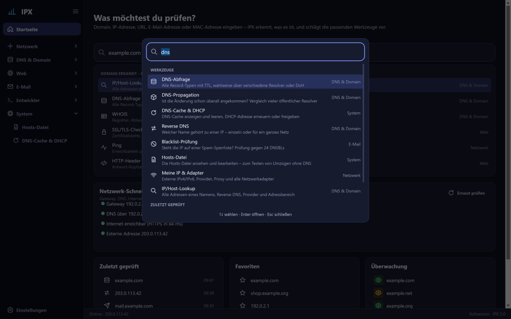This screenshot has height=319, width=511.
Task: Expand the DNS & Domain sidebar section
Action: 42,60
